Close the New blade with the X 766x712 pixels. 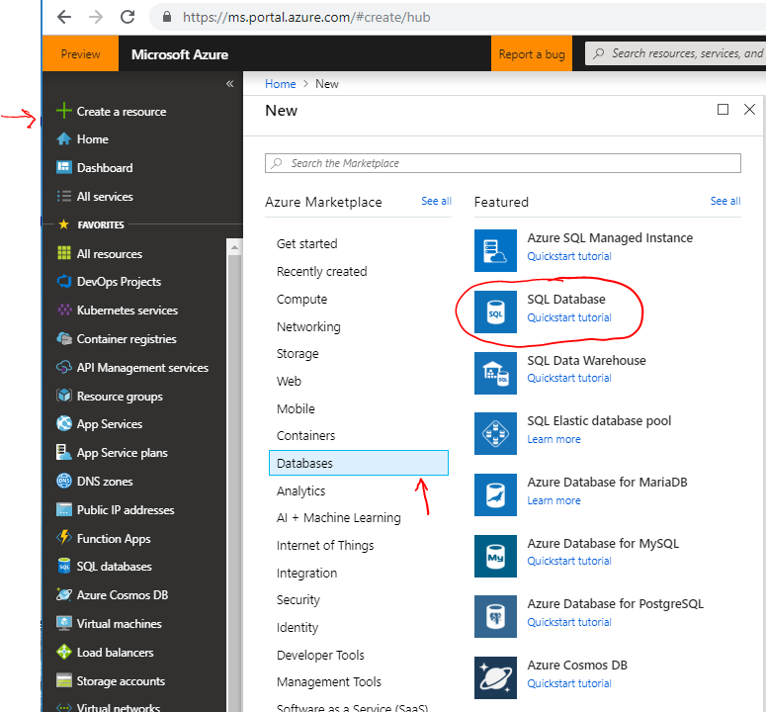point(749,110)
